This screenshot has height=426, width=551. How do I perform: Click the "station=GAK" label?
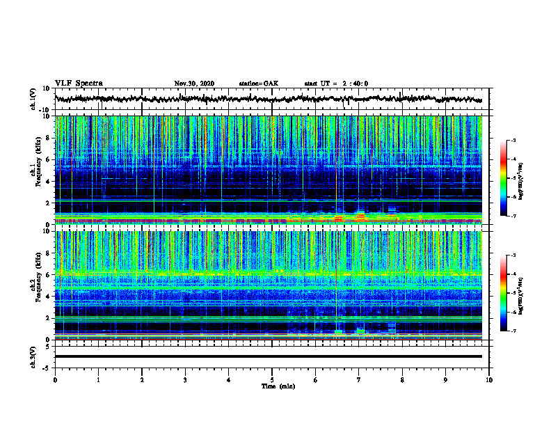pos(259,84)
